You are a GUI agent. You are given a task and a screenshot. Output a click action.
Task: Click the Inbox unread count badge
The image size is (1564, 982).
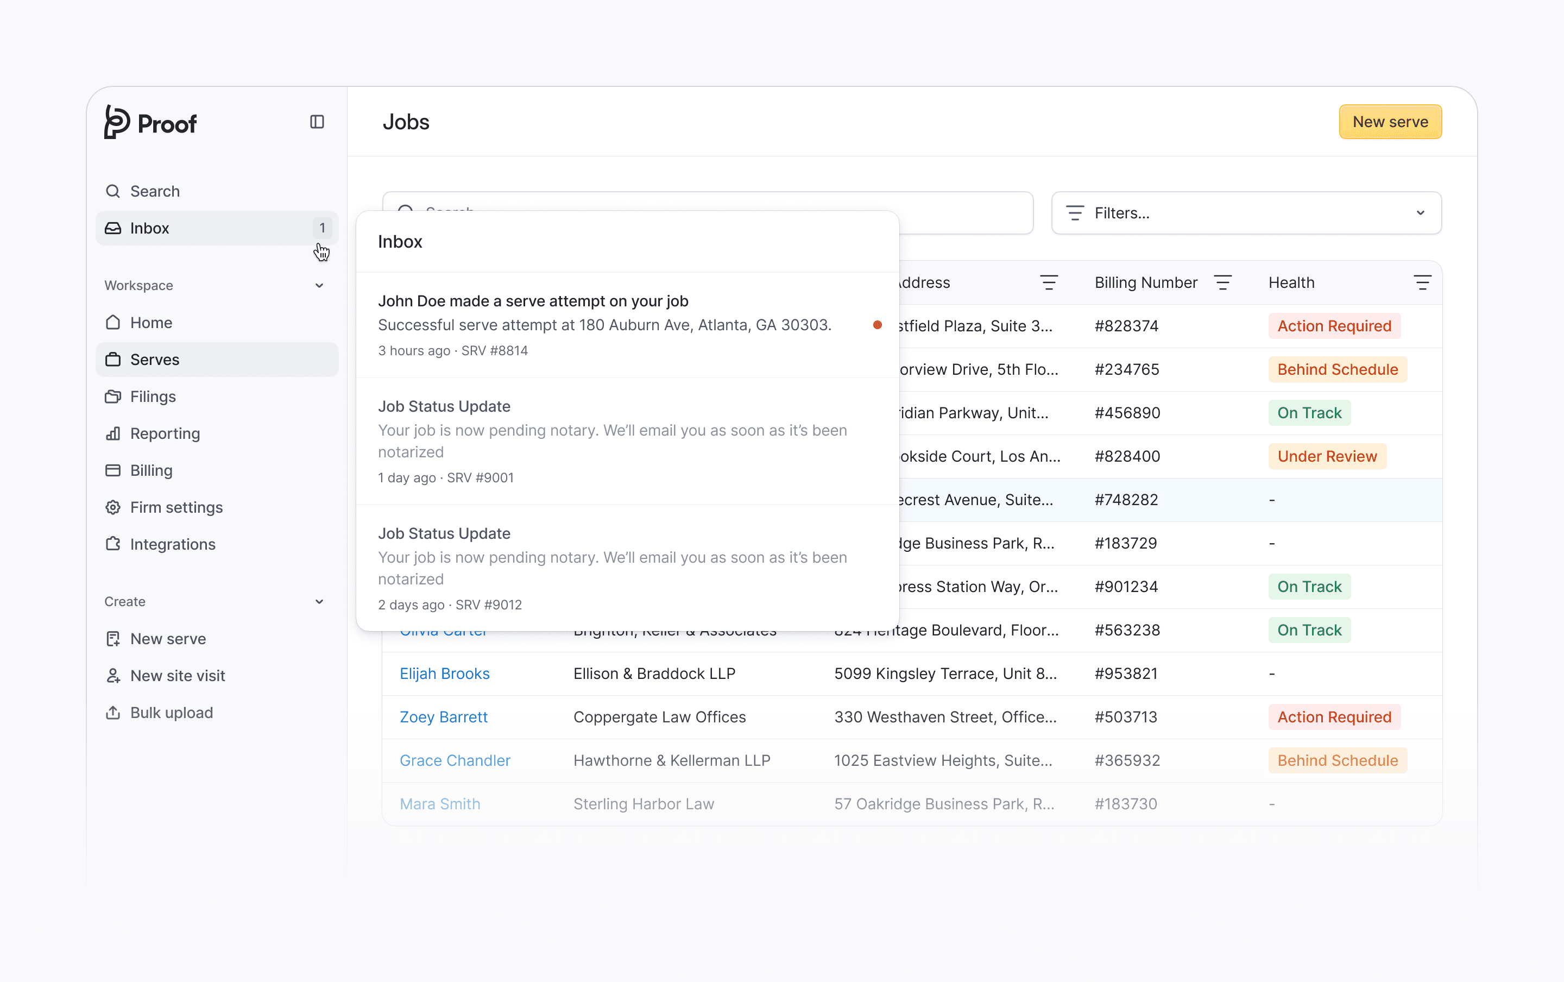322,228
